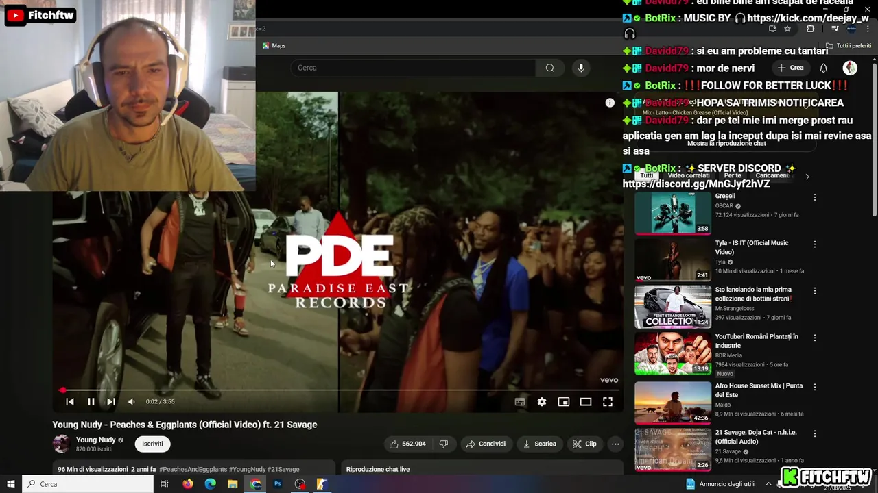Click in the YouTube Cerca search field
The width and height of the screenshot is (878, 493).
[x=413, y=68]
